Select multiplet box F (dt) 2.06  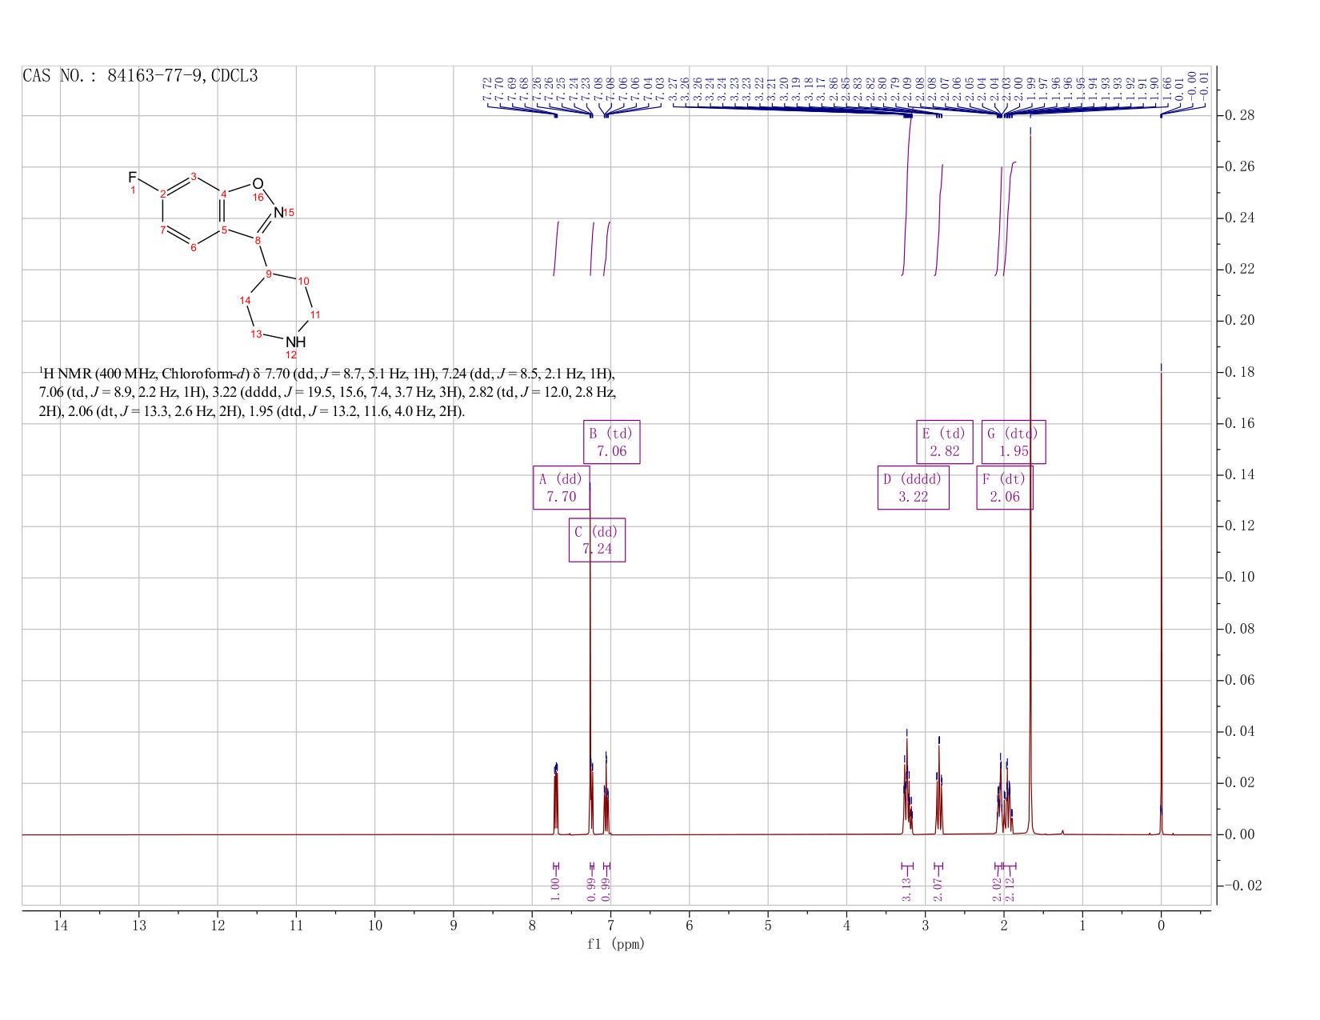1005,488
